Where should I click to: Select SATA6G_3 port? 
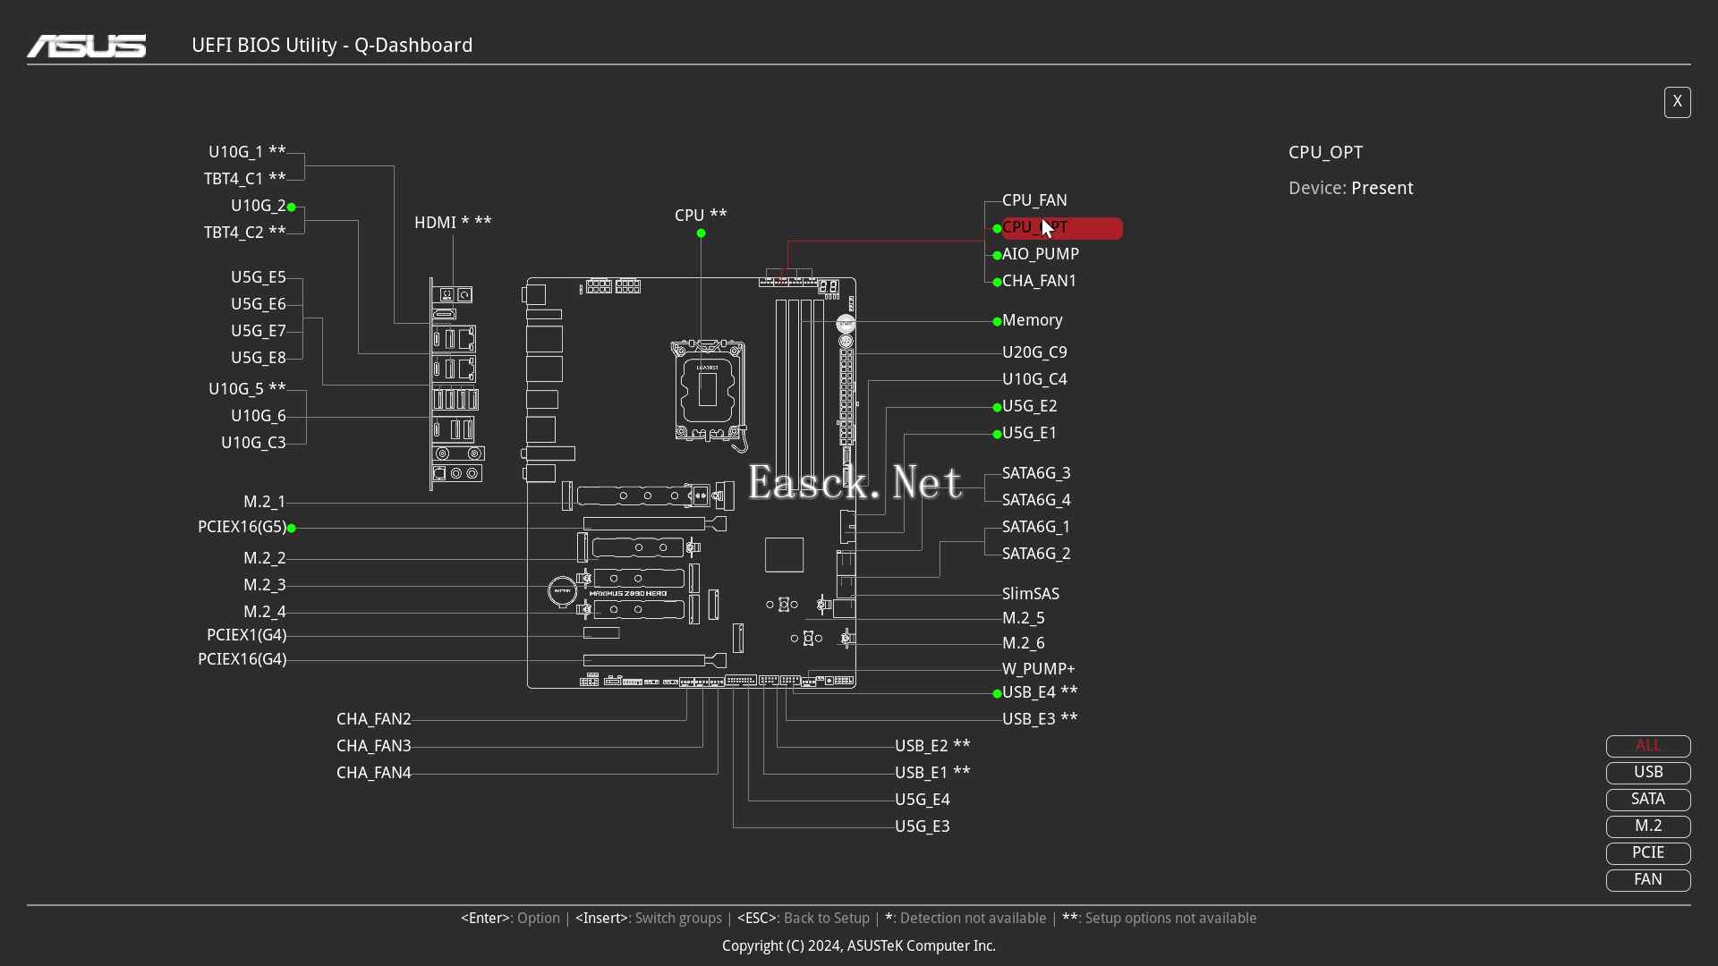click(1036, 473)
